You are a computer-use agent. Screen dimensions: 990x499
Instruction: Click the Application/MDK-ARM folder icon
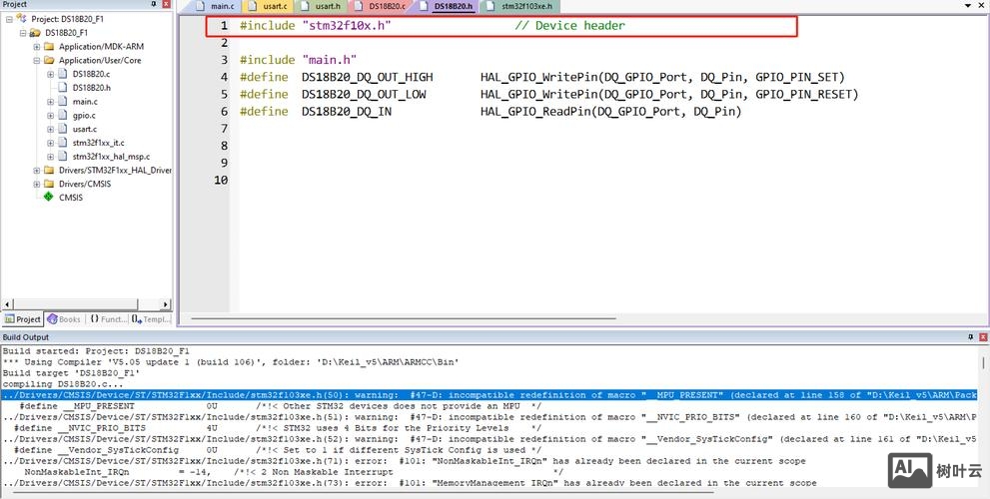tap(49, 46)
